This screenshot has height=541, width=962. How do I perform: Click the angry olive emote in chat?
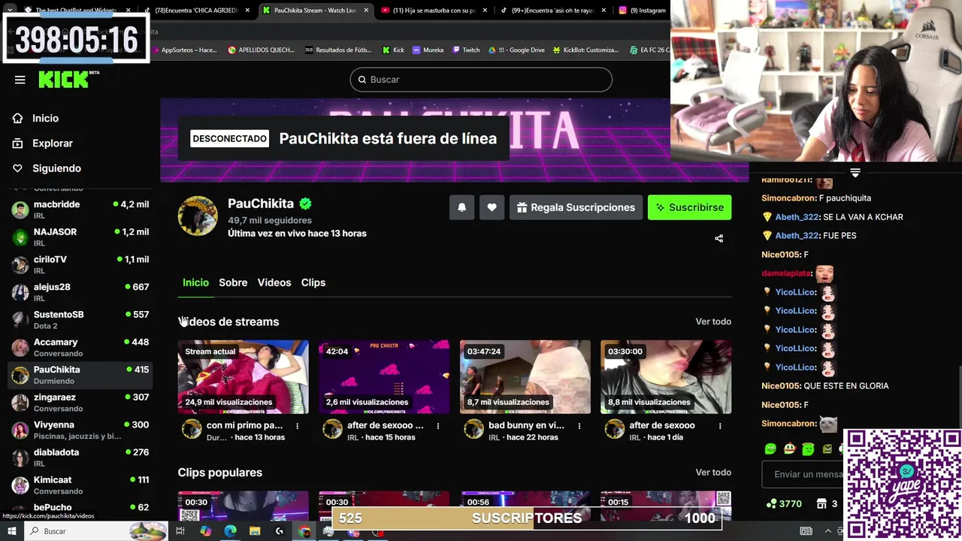point(827,449)
